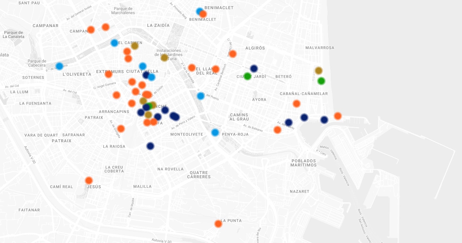
Task: Select the orange marker beside La Punta label
Action: coord(218,224)
